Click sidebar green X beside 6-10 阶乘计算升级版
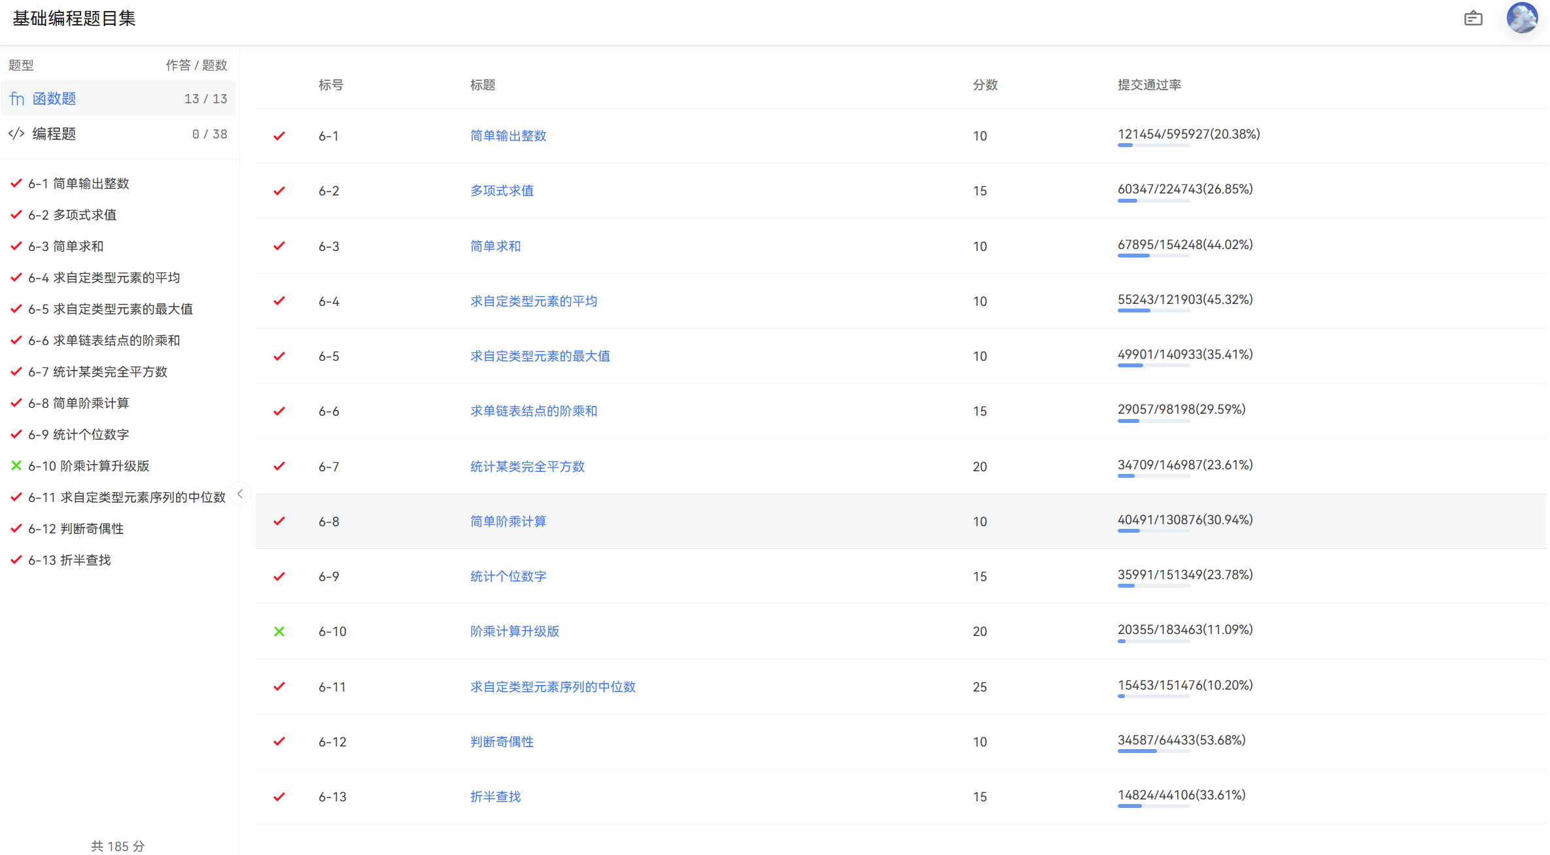Viewport: 1550px width, 855px height. (16, 466)
